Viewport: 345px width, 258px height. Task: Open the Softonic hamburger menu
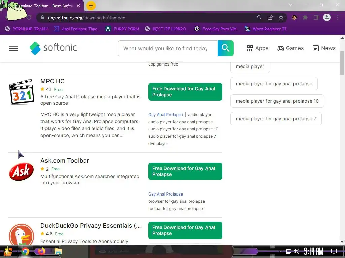pyautogui.click(x=13, y=48)
